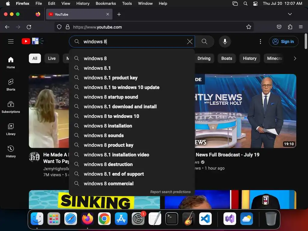Choose suggestion "windows 8 commercial"
Image resolution: width=308 pixels, height=231 pixels.
pyautogui.click(x=132, y=183)
